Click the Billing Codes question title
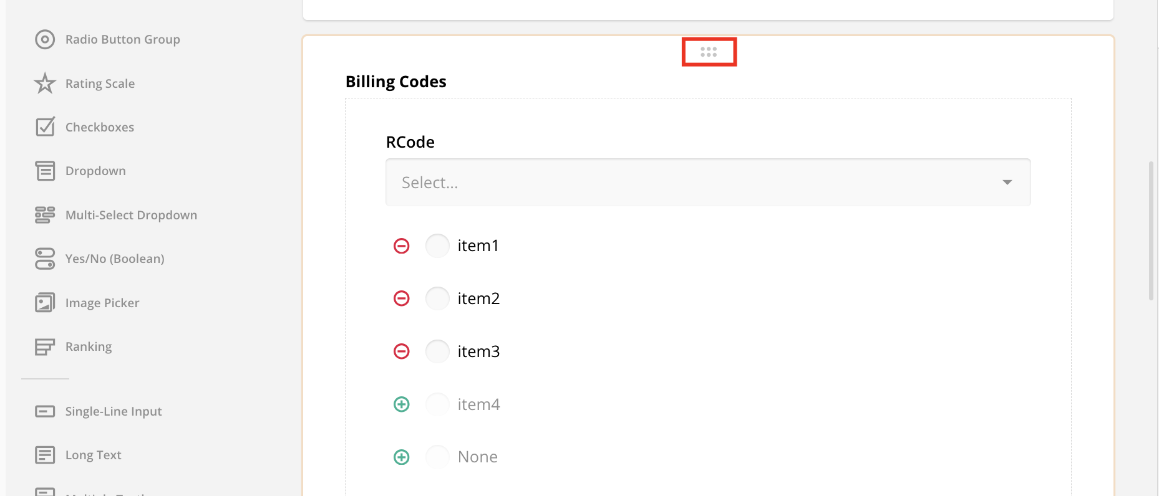The width and height of the screenshot is (1159, 496). 395,81
